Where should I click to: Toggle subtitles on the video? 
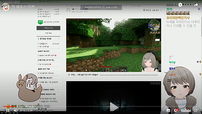pyautogui.click(x=168, y=110)
